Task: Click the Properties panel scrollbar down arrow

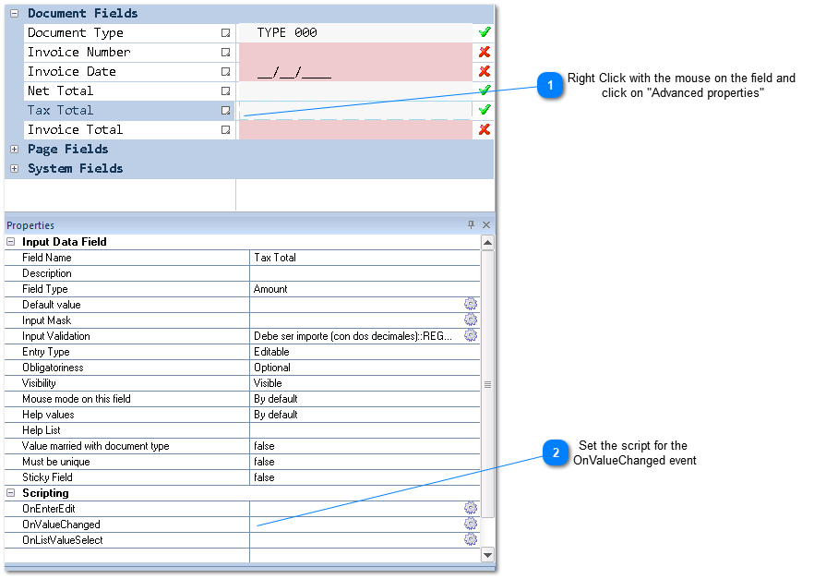Action: pos(487,554)
